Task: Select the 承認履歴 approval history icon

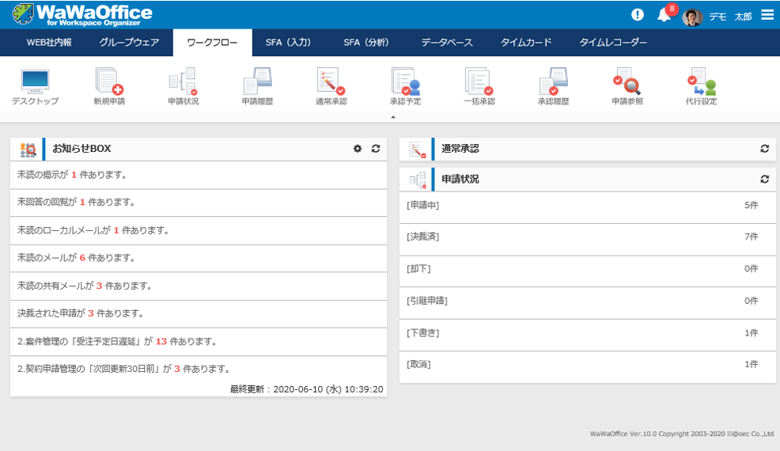Action: click(x=553, y=85)
